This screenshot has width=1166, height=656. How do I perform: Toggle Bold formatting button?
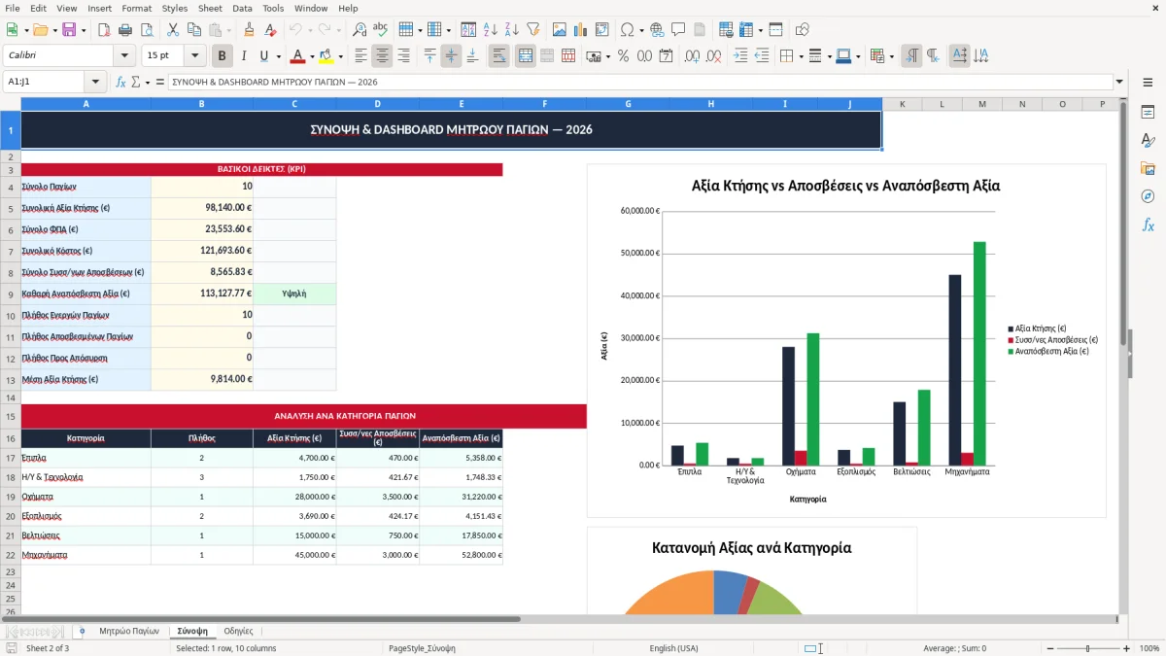coord(223,56)
